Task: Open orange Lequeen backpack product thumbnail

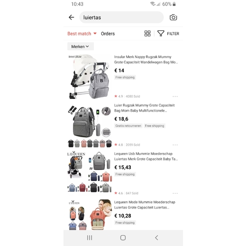Action: [x=90, y=215]
